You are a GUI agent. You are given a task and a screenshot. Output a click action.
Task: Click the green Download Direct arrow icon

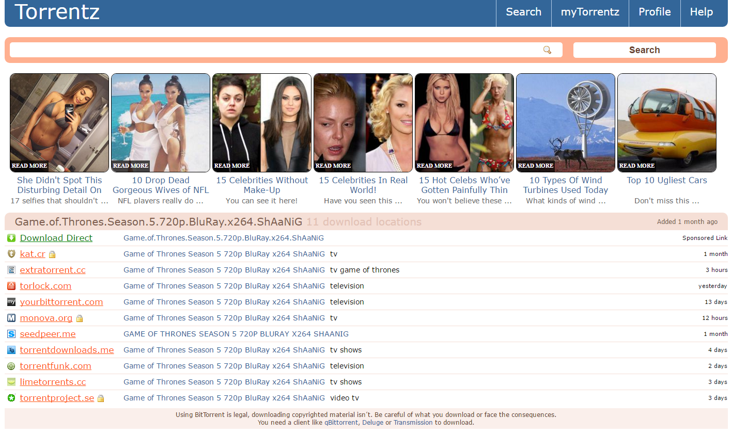point(11,238)
